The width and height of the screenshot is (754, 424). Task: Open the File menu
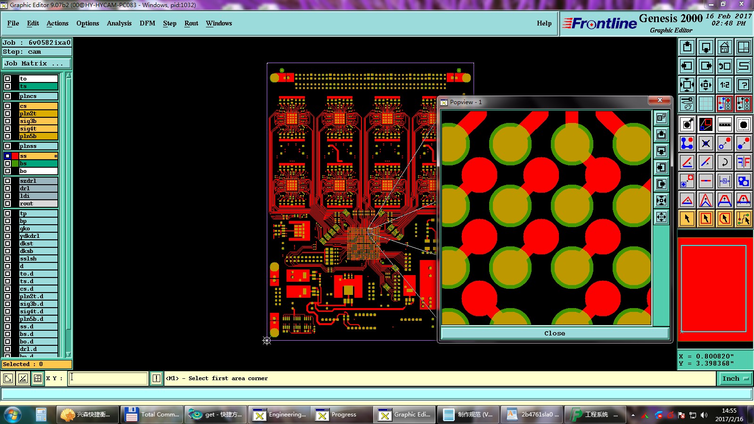[13, 23]
